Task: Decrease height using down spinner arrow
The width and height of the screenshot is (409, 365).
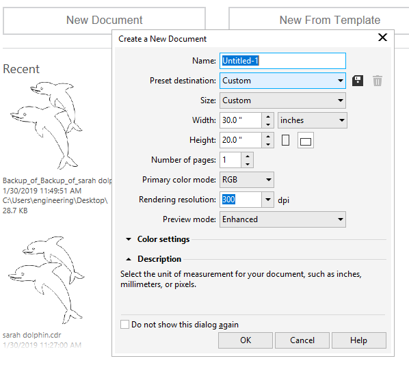Action: tap(268, 144)
